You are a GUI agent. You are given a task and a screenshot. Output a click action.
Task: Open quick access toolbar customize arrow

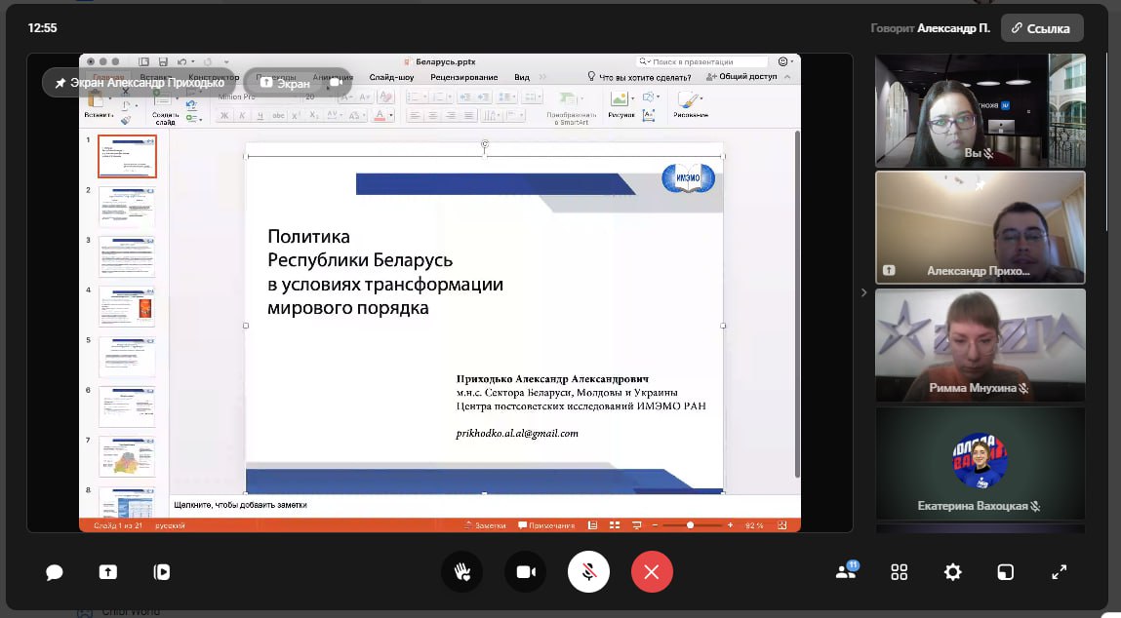click(226, 62)
